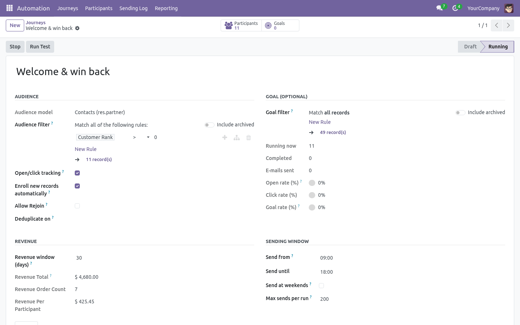The height and width of the screenshot is (325, 520).
Task: Click the Journeys breadcrumb link
Action: 35,22
